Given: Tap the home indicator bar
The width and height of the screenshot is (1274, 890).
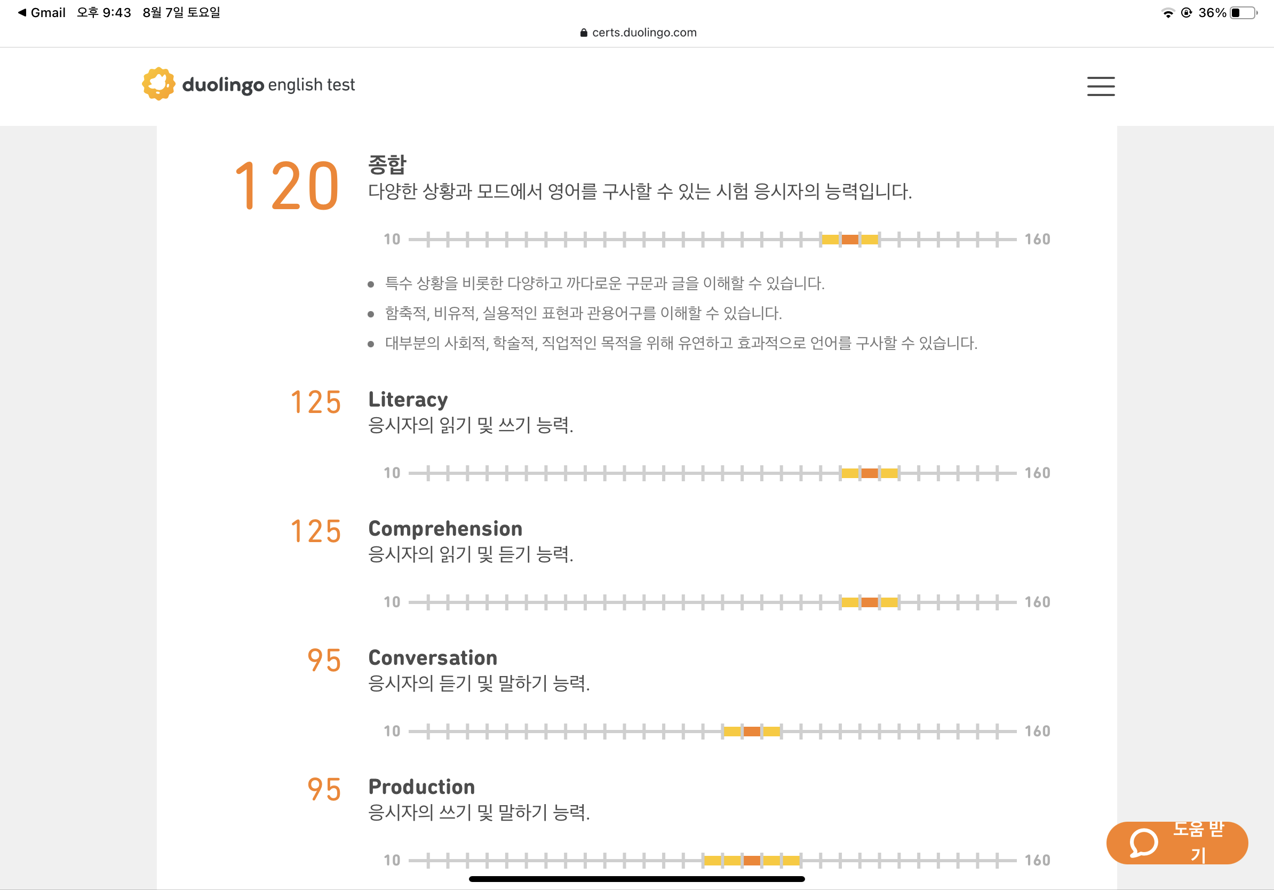Looking at the screenshot, I should [x=636, y=879].
